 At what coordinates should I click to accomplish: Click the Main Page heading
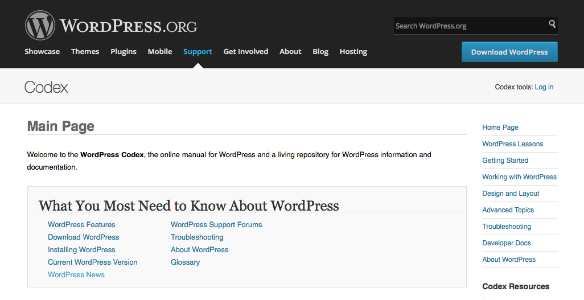[61, 126]
